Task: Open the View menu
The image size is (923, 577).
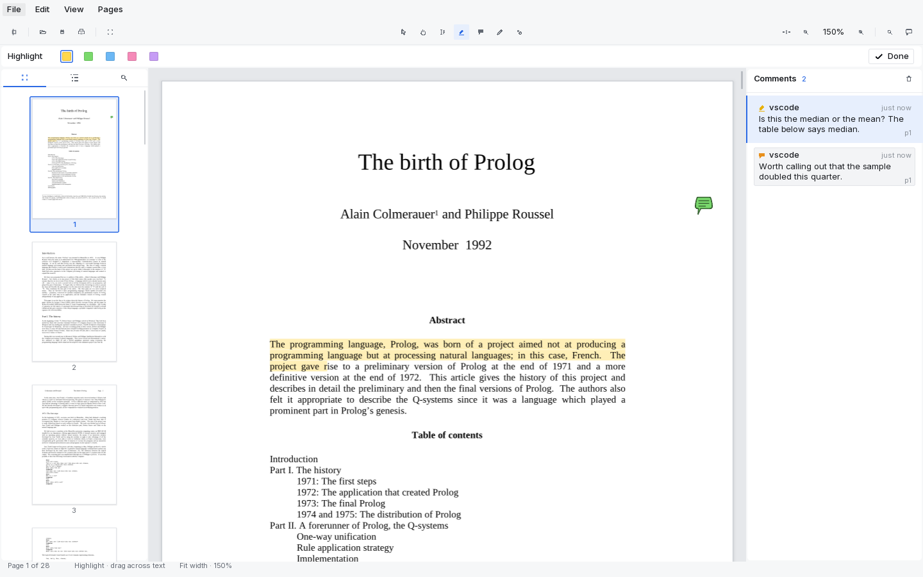Action: point(74,10)
